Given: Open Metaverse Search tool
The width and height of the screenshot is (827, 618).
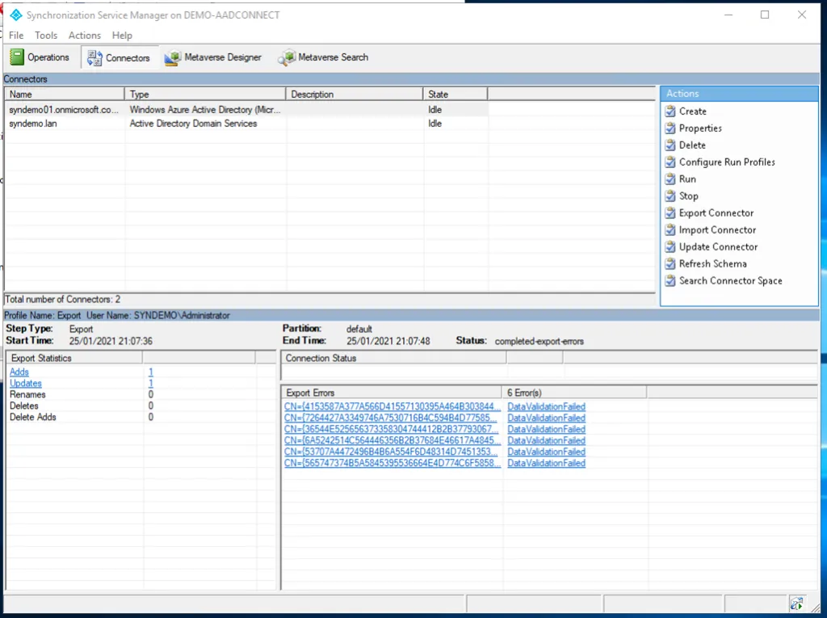Looking at the screenshot, I should point(324,57).
